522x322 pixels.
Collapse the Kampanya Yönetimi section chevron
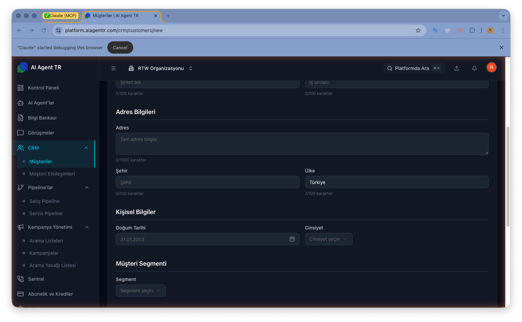[x=87, y=227]
